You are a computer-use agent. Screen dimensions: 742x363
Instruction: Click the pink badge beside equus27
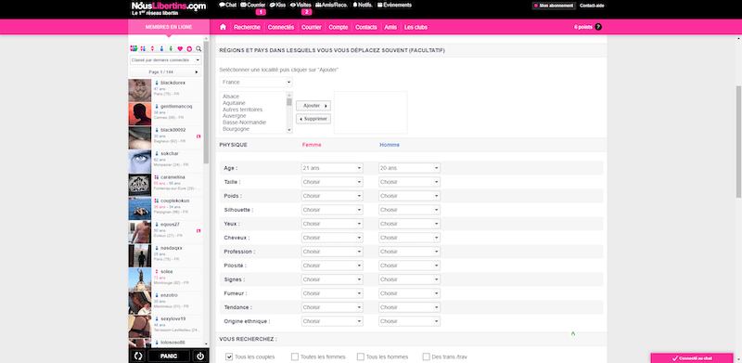click(x=198, y=231)
